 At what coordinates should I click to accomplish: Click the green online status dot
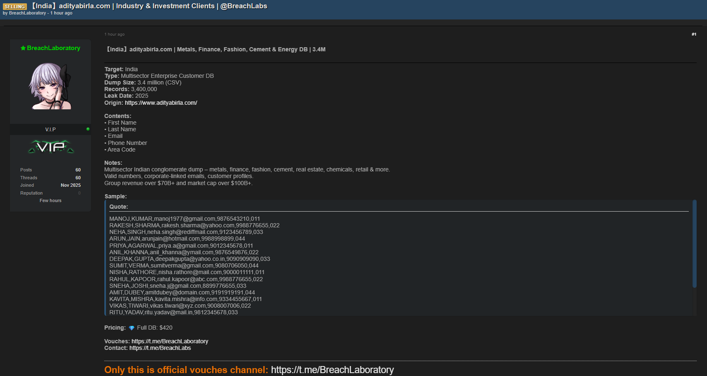click(88, 129)
